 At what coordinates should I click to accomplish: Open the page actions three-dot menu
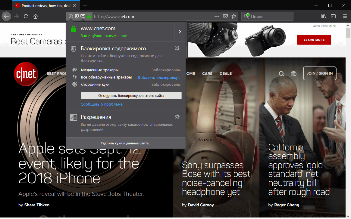(x=217, y=16)
